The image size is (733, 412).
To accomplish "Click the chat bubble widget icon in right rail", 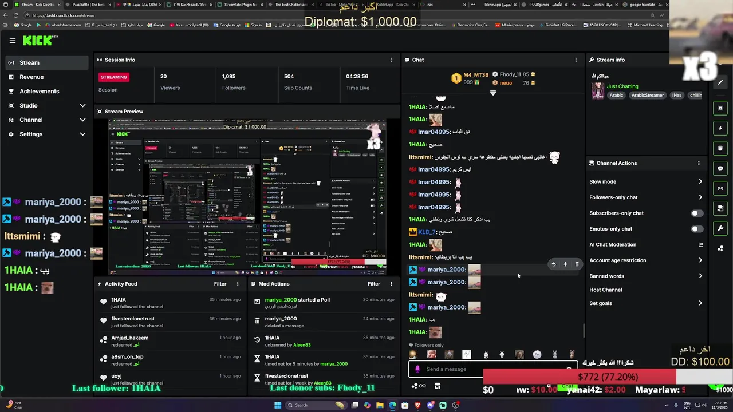I will [x=720, y=168].
